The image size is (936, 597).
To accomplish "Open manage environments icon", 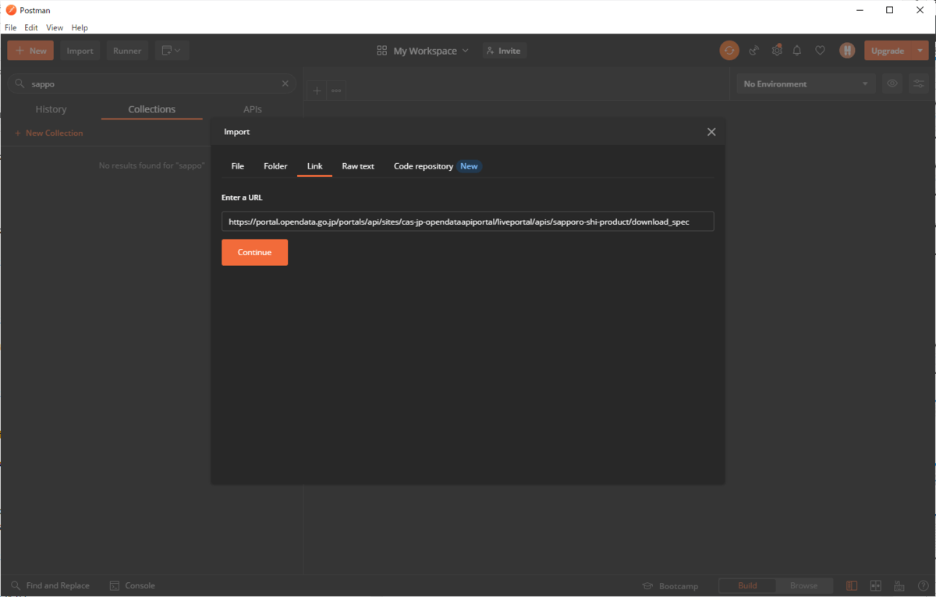I will (919, 84).
